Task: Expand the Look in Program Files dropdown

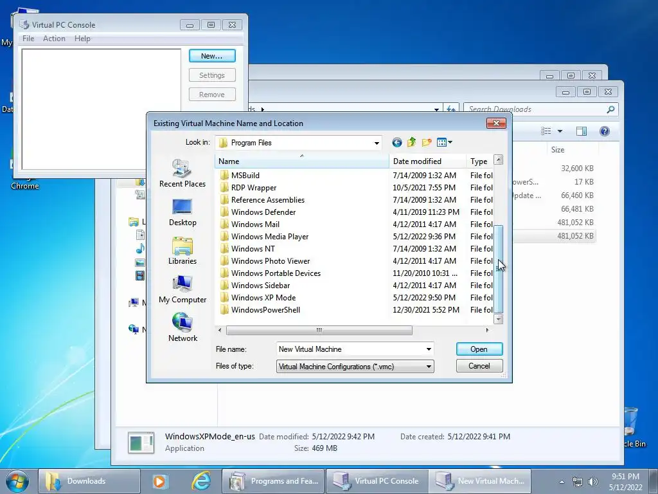Action: coord(377,143)
